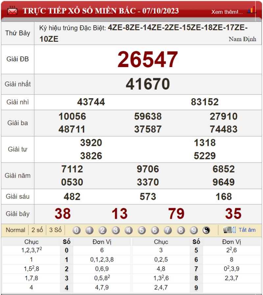This screenshot has height=295, width=263.
Task: Select the digit 5 filter ball
Action: [142, 230]
